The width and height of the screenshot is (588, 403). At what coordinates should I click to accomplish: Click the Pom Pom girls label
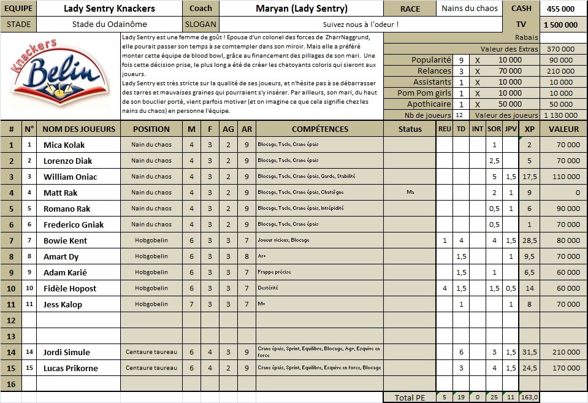coord(424,93)
